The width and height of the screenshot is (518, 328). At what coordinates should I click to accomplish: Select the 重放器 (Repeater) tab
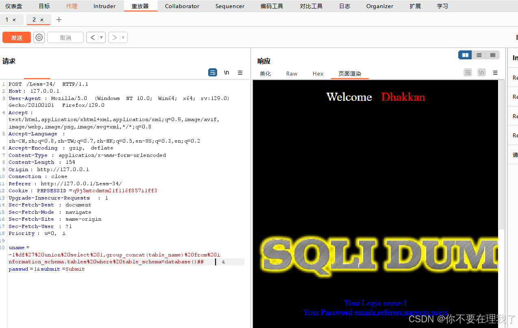tap(140, 6)
